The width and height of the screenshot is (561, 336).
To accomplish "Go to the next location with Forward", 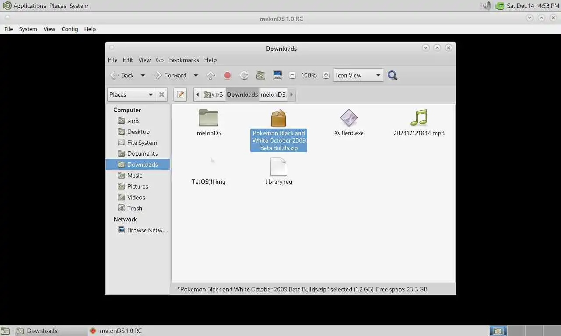I will pos(170,75).
